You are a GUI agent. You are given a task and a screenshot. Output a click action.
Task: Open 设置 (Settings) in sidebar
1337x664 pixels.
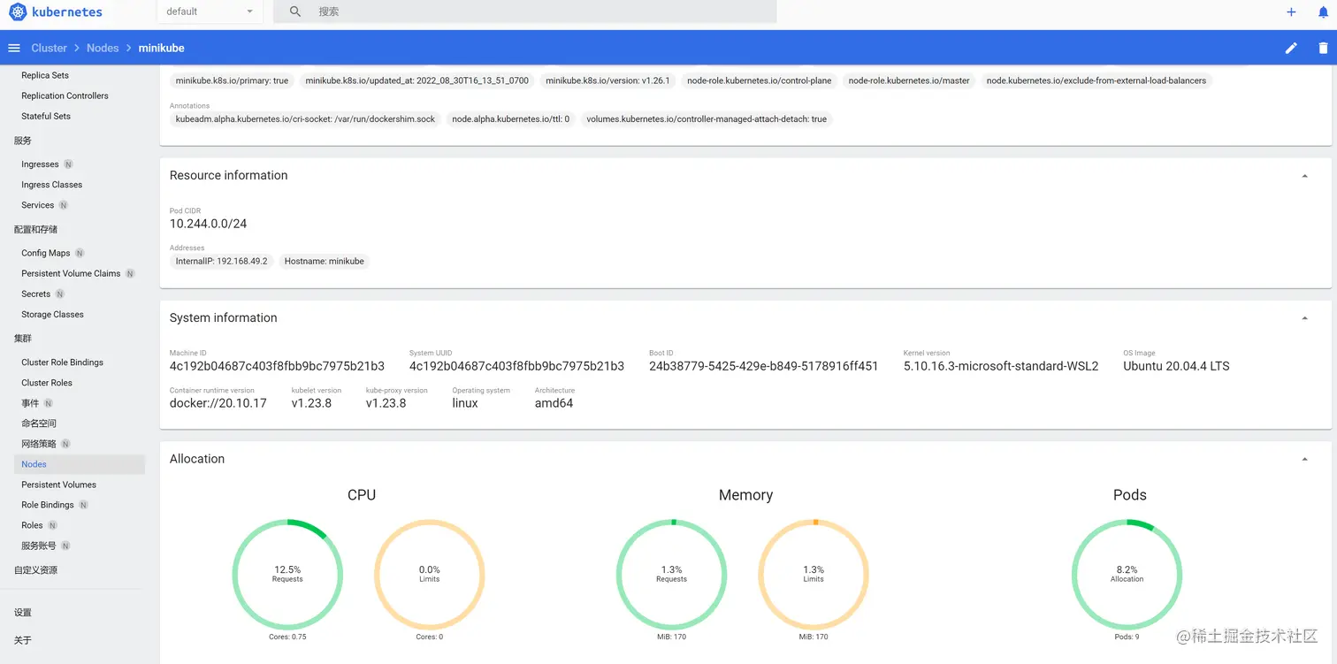click(23, 613)
